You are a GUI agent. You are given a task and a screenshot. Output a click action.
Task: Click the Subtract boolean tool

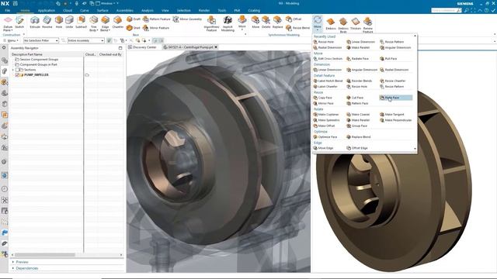tap(81, 22)
